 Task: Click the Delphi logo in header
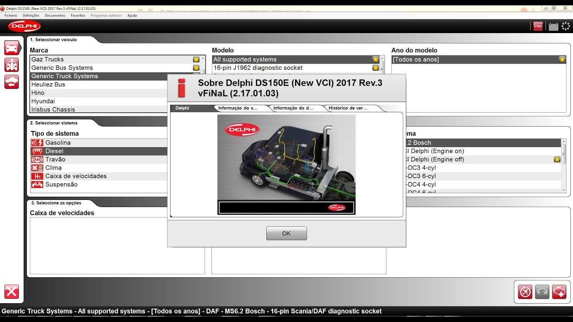point(24,26)
